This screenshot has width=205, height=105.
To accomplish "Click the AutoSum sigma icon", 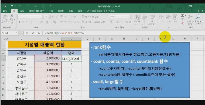I will pos(183,16).
